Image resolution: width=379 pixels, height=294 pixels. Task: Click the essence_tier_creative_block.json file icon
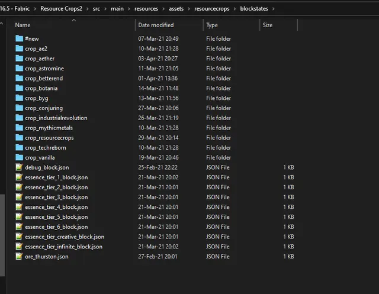click(x=19, y=237)
